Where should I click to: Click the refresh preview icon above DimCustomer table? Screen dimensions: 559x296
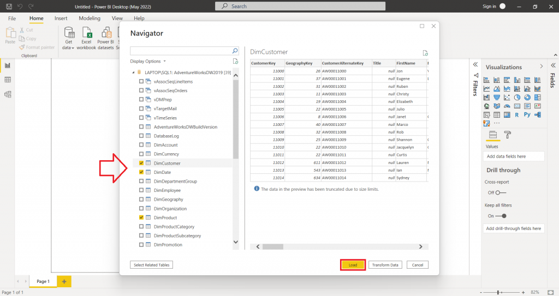tap(425, 53)
